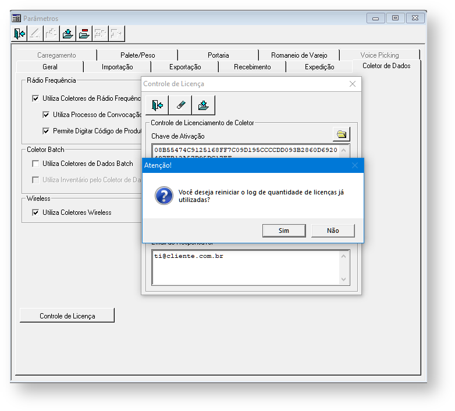Click the blue question mark icon
455x411 pixels.
point(164,196)
